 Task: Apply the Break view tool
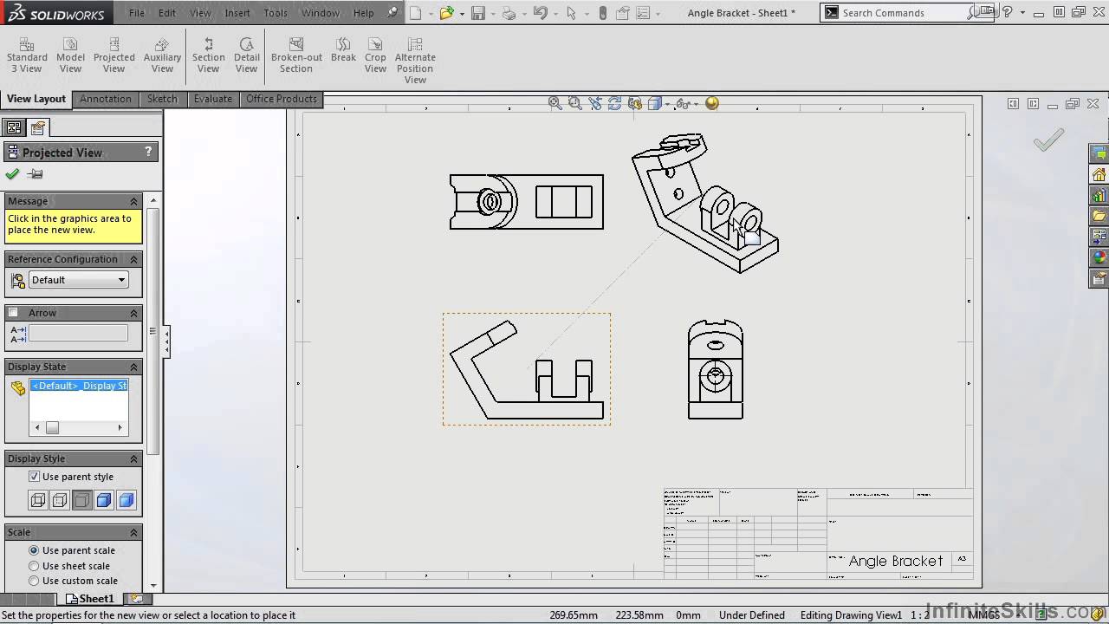[x=343, y=50]
